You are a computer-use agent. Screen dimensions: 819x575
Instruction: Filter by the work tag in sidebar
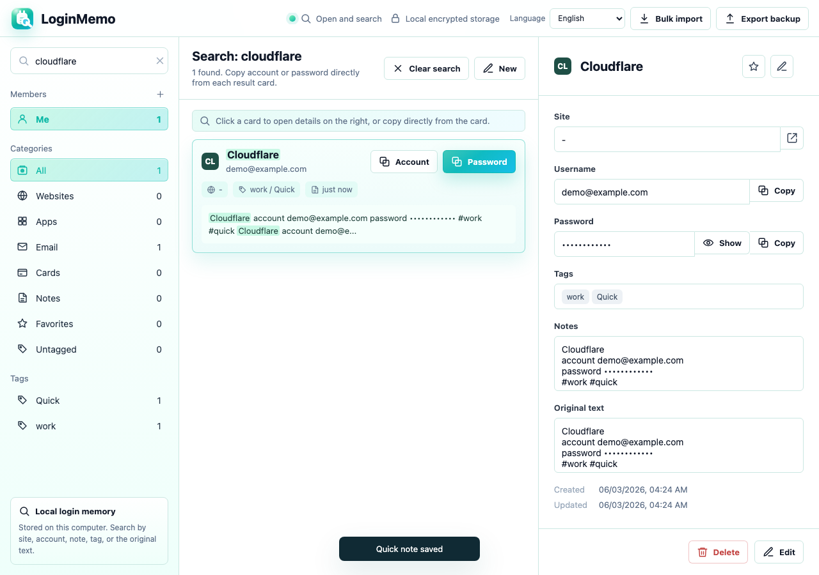pos(89,425)
